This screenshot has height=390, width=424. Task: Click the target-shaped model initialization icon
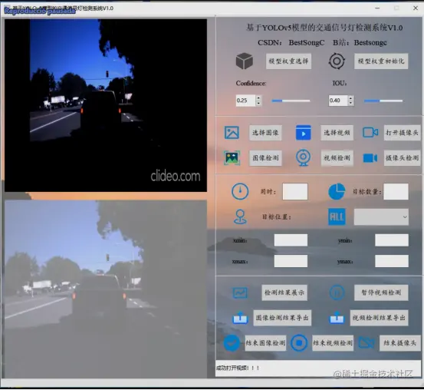click(337, 61)
